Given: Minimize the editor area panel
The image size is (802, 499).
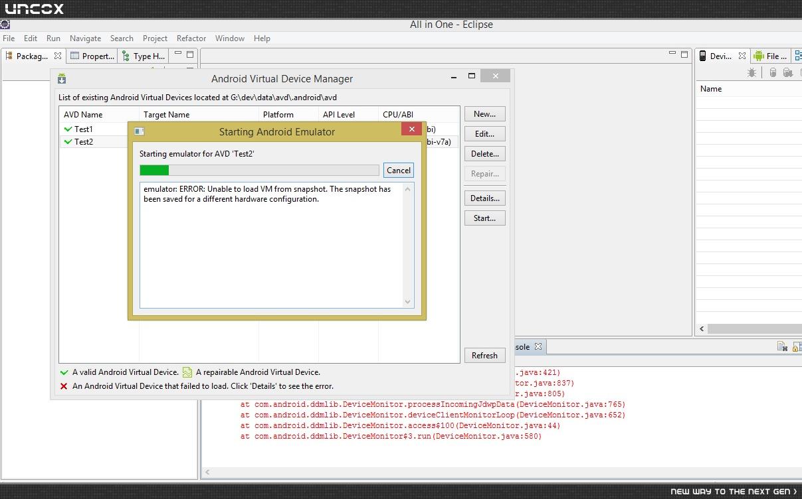Looking at the screenshot, I should [x=672, y=54].
